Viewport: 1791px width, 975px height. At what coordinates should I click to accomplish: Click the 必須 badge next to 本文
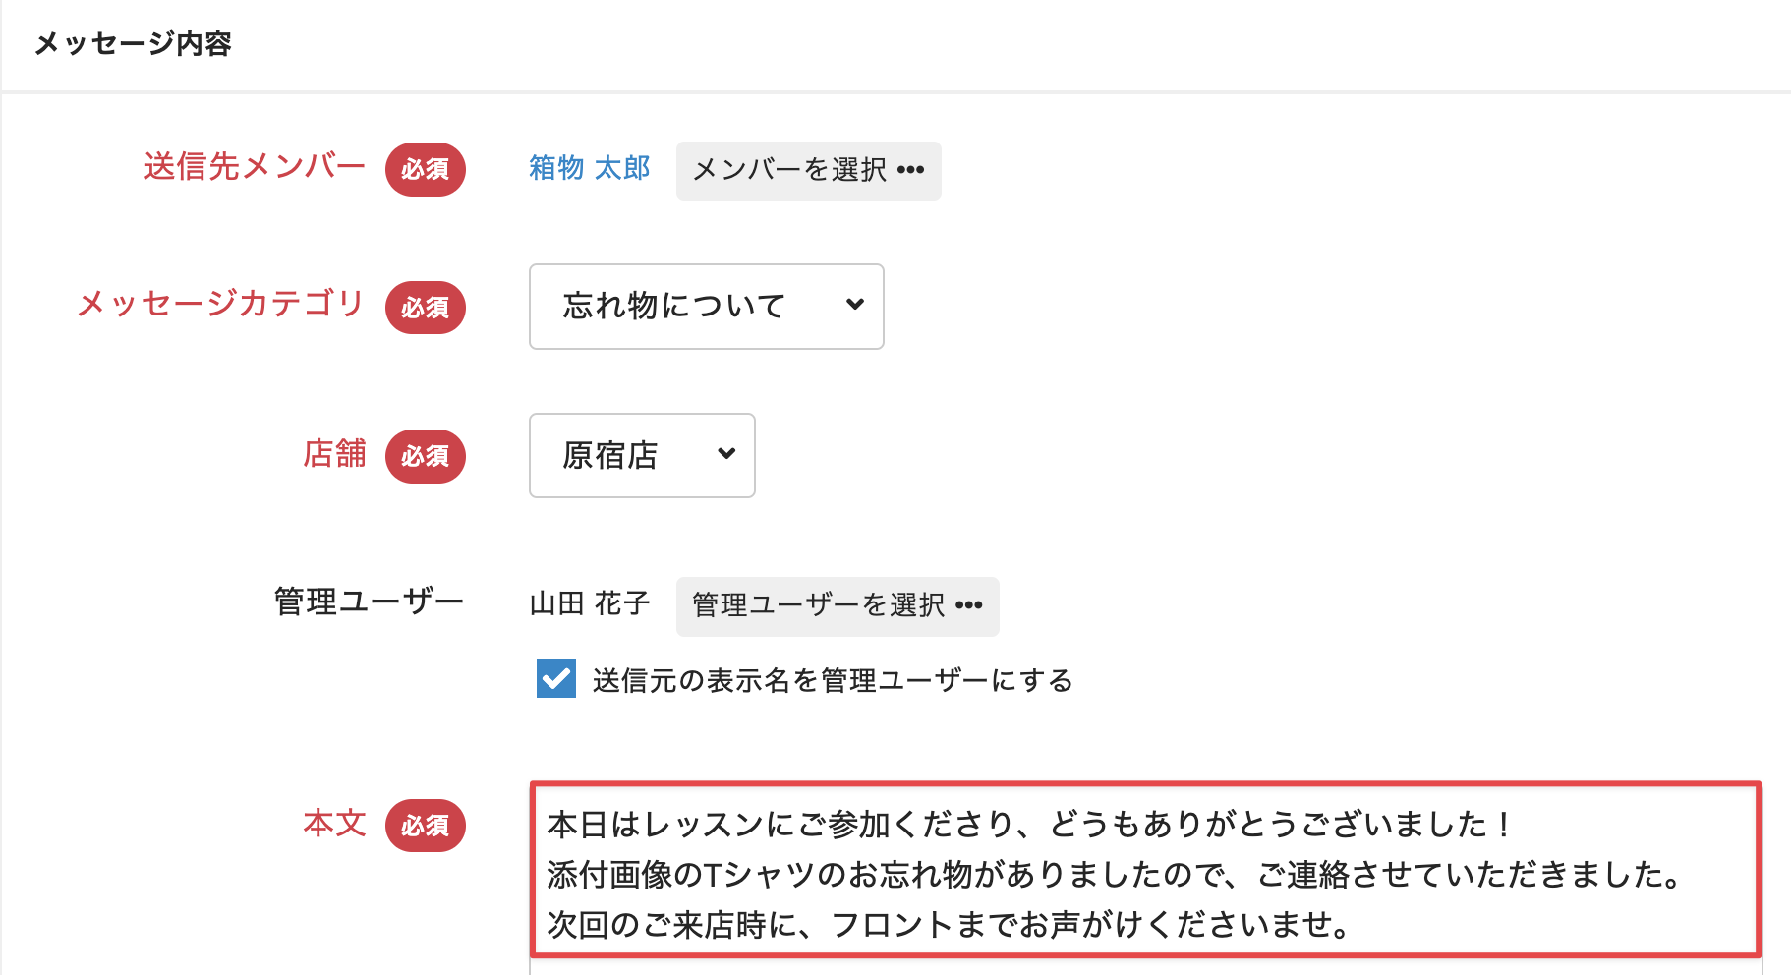425,826
